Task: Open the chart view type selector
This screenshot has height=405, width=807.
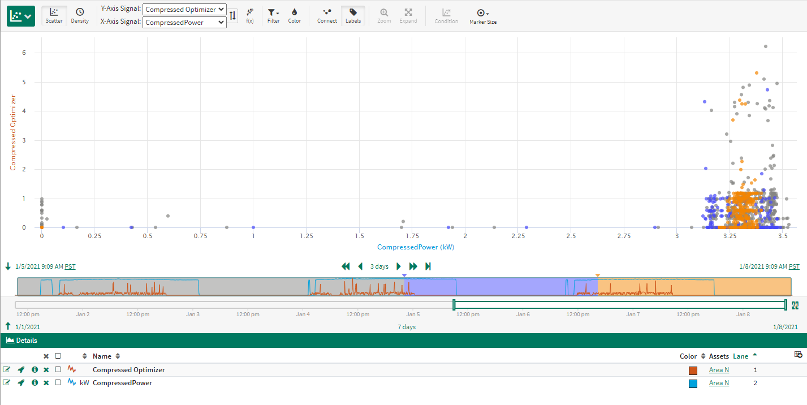Action: [21, 16]
